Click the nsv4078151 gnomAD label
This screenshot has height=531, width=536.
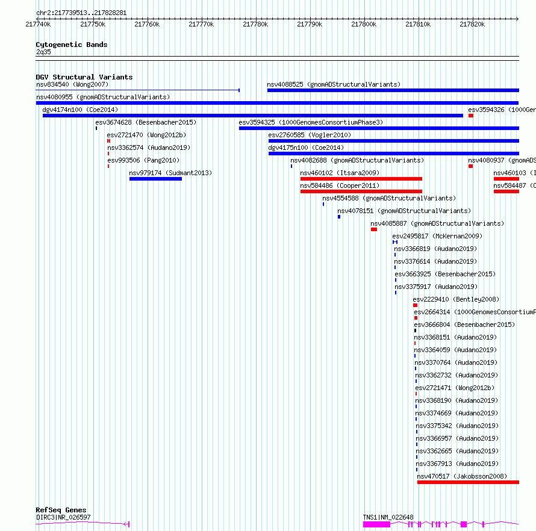(404, 211)
